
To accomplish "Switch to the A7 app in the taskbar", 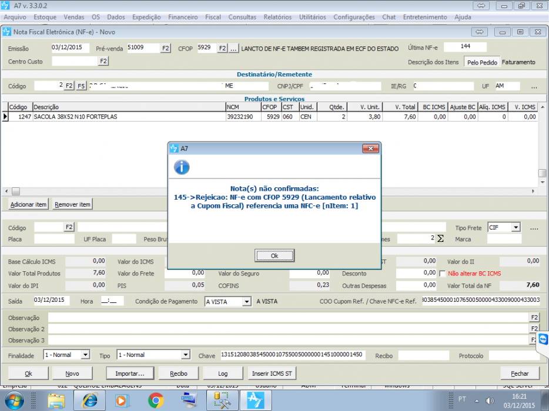I will pos(255,400).
